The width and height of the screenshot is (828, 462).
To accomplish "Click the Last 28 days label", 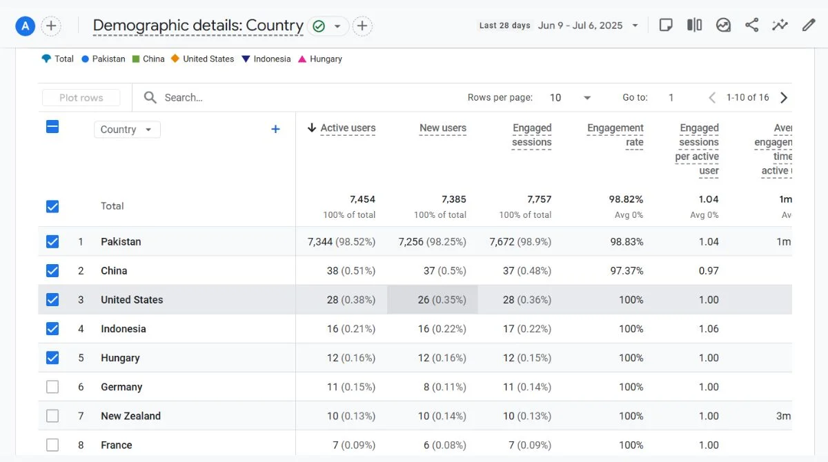I will (x=505, y=26).
